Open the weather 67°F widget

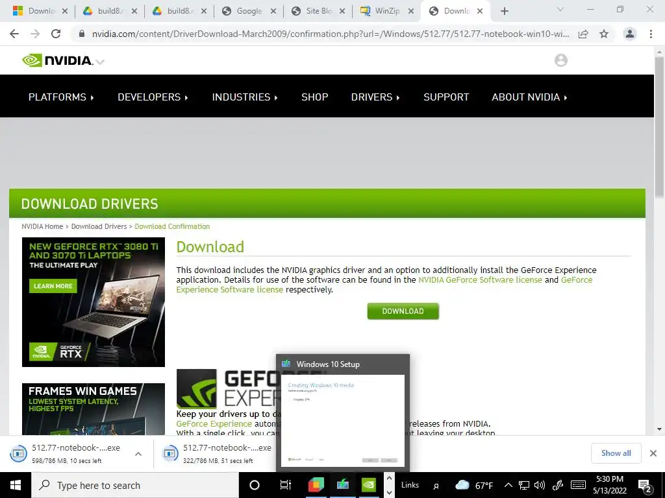coord(473,485)
